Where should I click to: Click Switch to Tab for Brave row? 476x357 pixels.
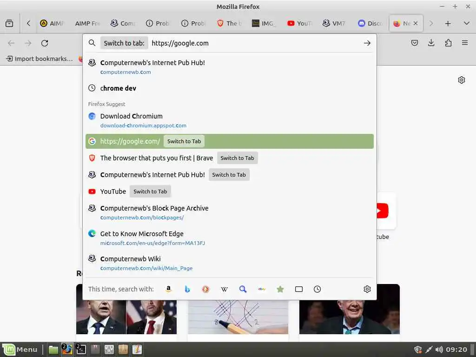pos(238,158)
